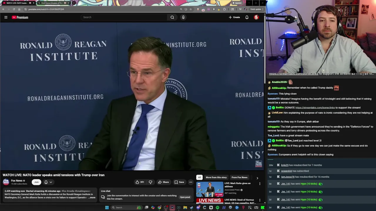Share the NATO leader live video

[x=163, y=182]
